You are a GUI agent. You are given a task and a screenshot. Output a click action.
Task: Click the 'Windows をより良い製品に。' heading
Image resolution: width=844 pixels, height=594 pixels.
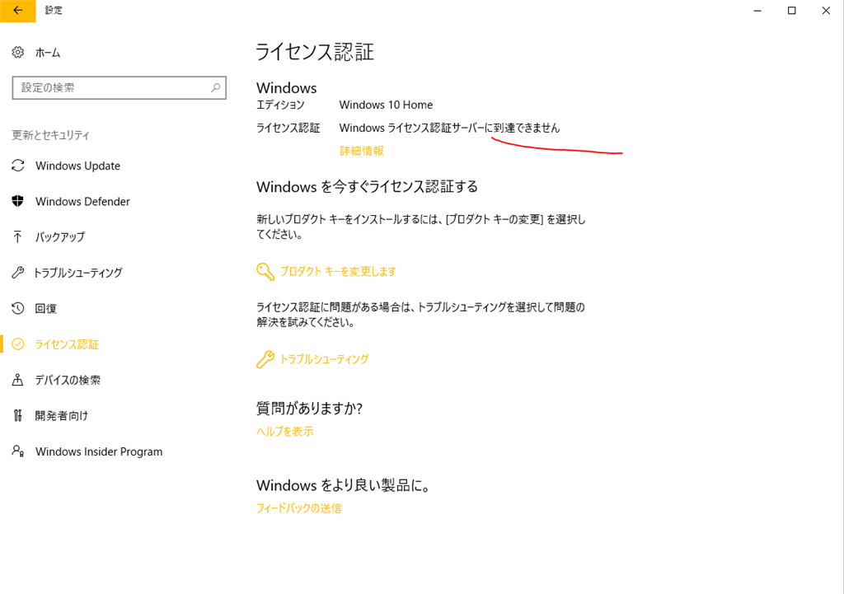[343, 485]
